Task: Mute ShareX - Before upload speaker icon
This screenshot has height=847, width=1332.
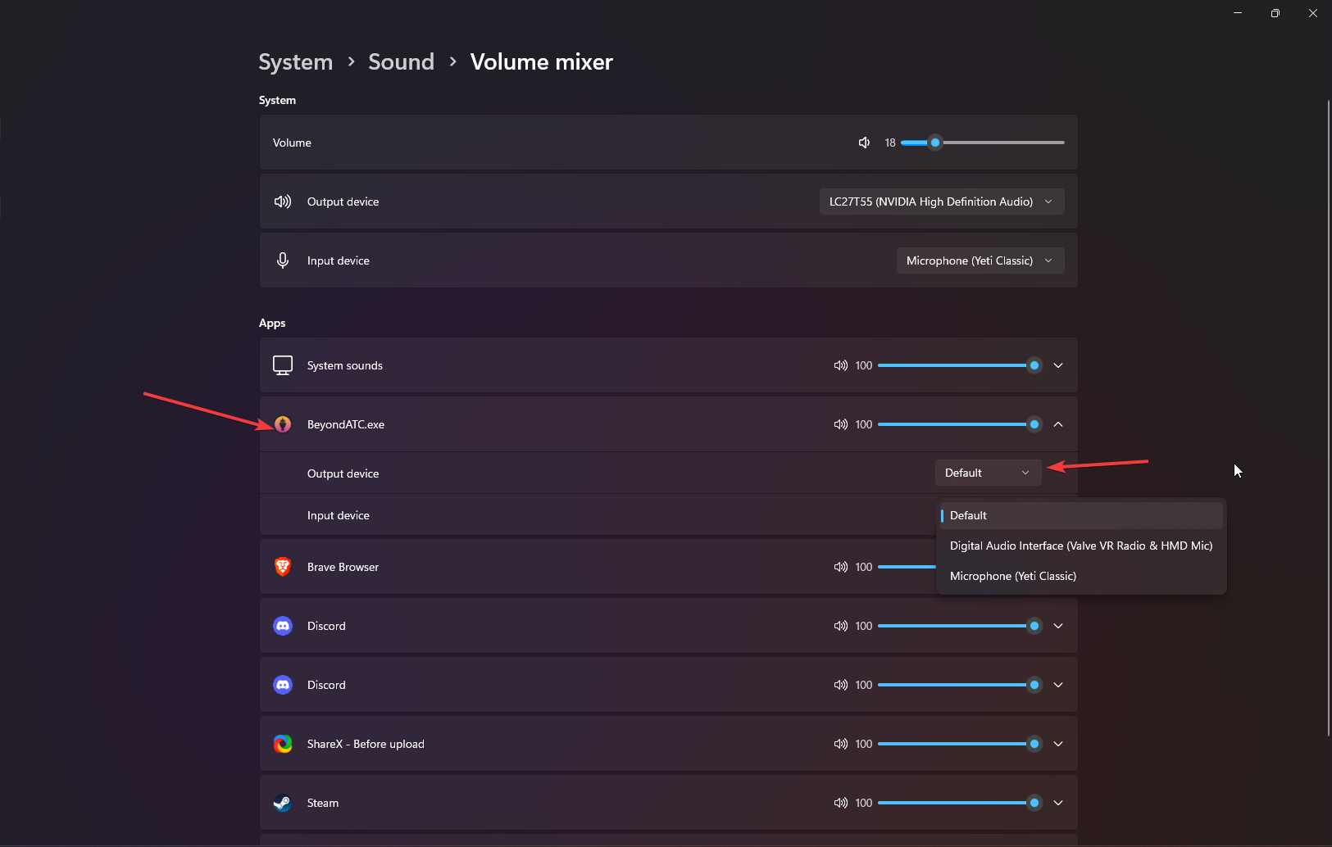Action: tap(841, 744)
